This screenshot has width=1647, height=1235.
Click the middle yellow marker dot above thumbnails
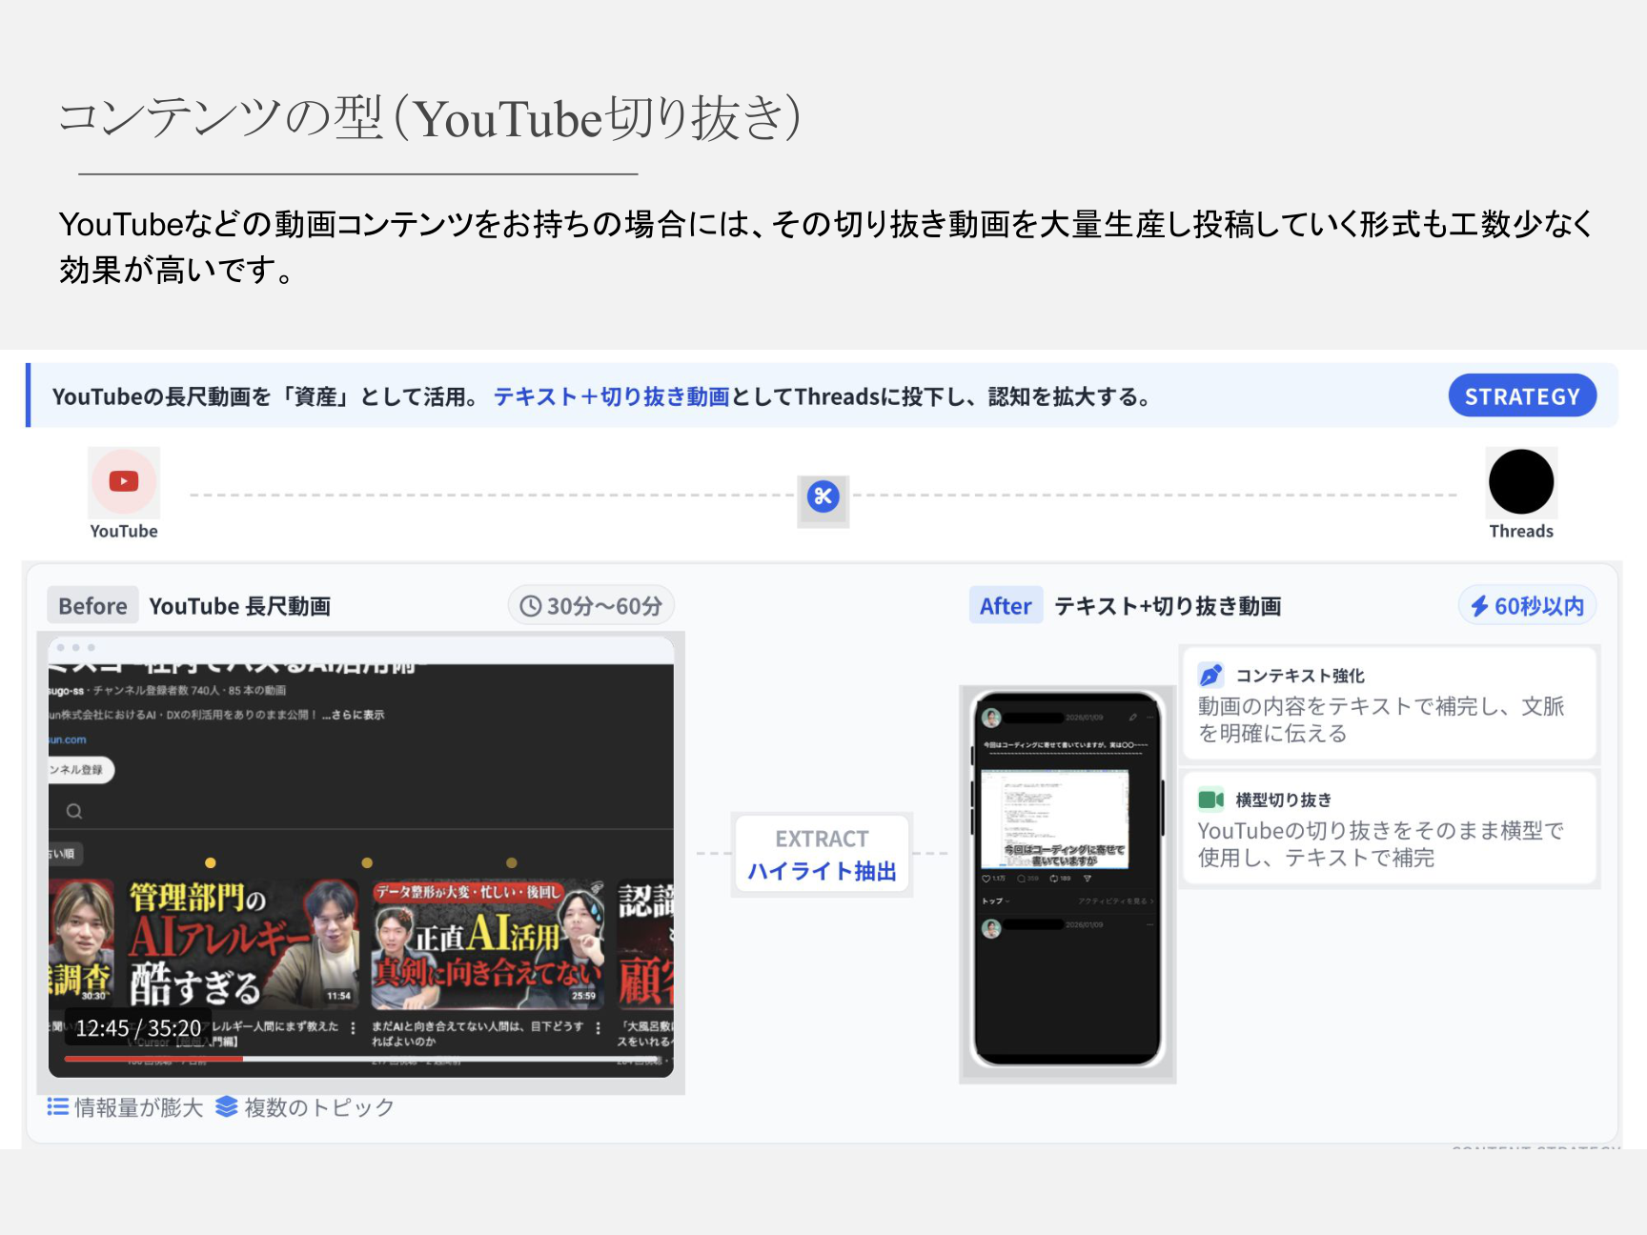click(x=367, y=862)
